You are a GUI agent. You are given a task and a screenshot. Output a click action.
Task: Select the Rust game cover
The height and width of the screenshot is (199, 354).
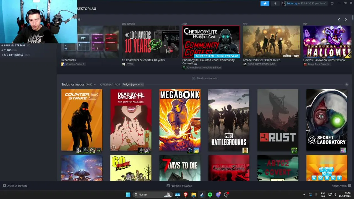pyautogui.click(x=278, y=120)
